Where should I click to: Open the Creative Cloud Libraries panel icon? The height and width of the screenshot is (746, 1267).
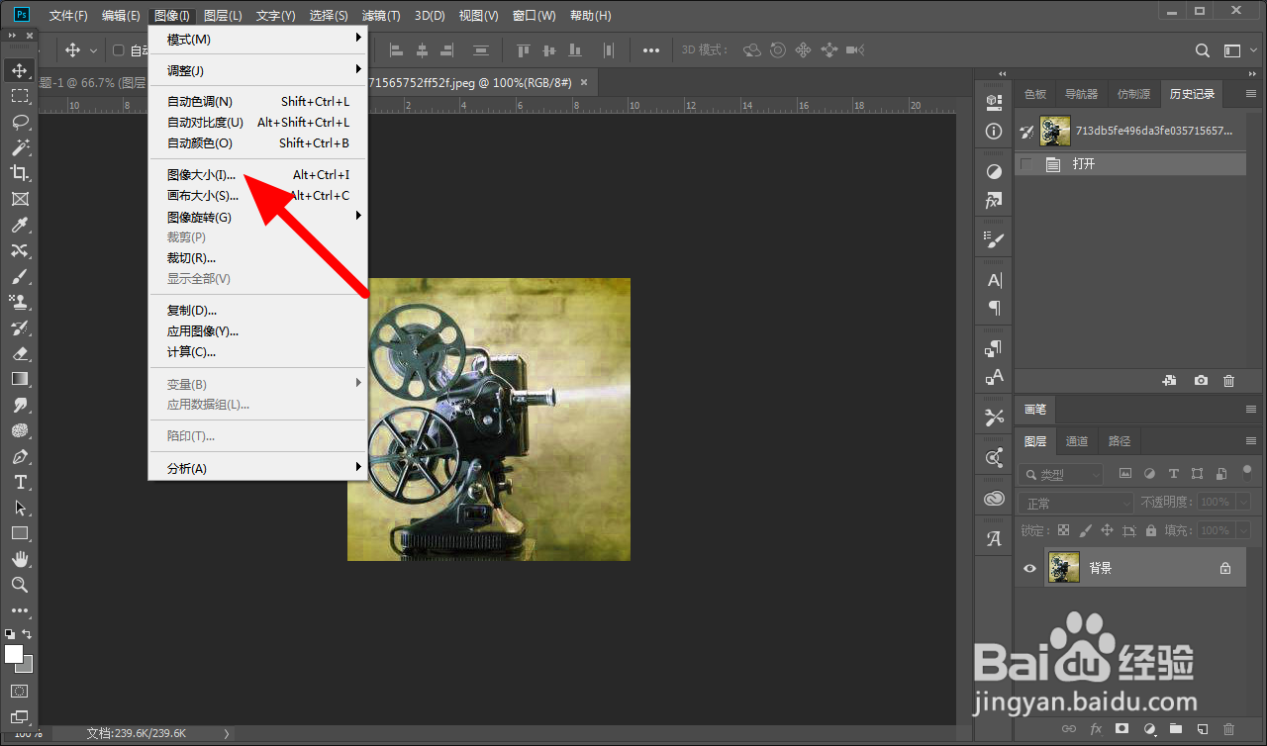tap(995, 500)
